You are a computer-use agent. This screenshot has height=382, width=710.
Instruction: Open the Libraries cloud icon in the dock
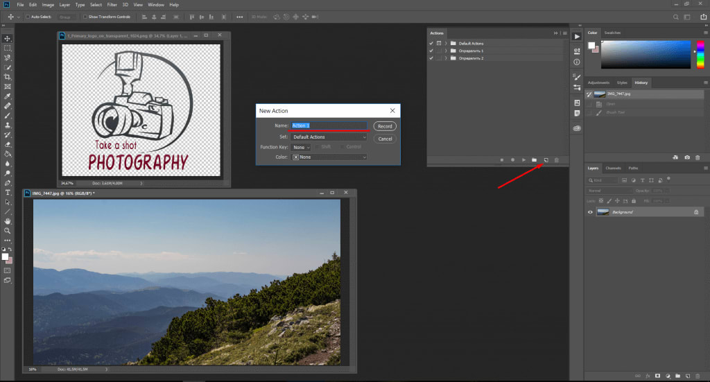577,128
